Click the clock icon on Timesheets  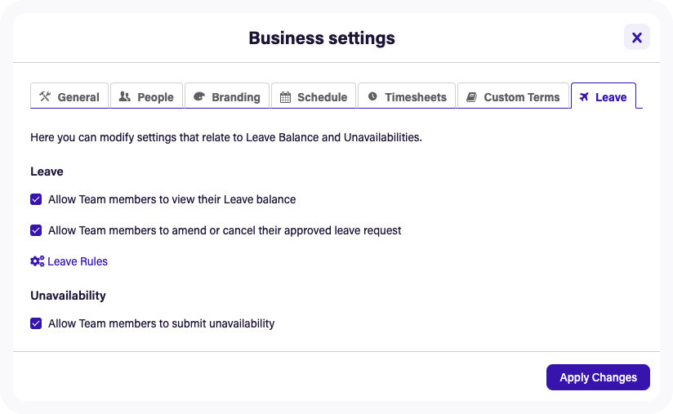[372, 96]
